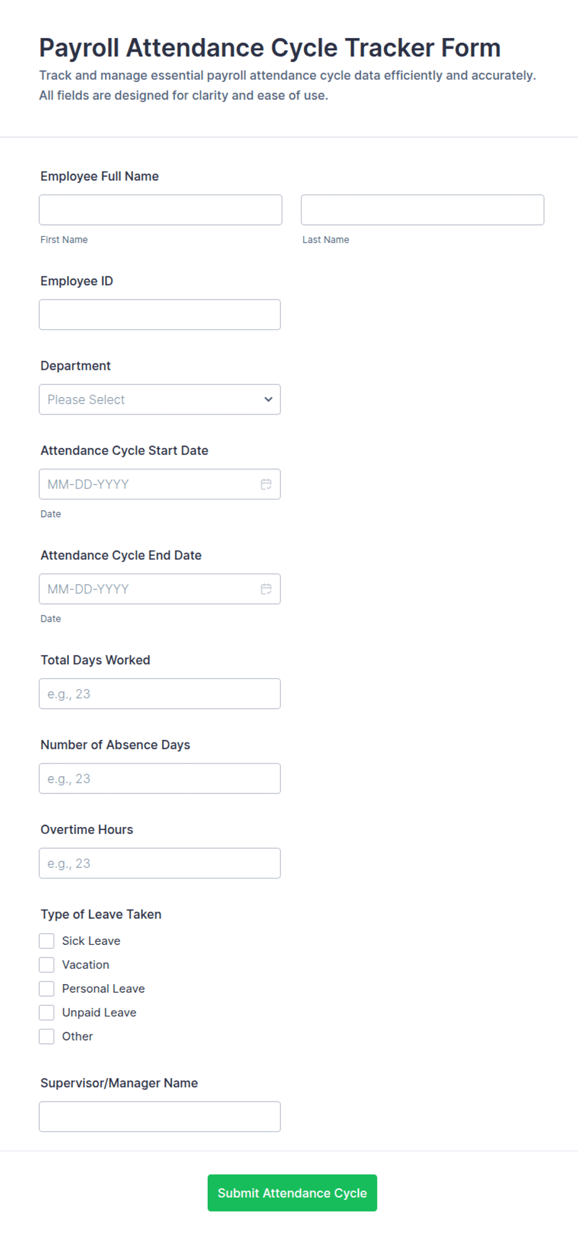
Task: Focus the Supervisor/Manager Name field
Action: tap(160, 1116)
